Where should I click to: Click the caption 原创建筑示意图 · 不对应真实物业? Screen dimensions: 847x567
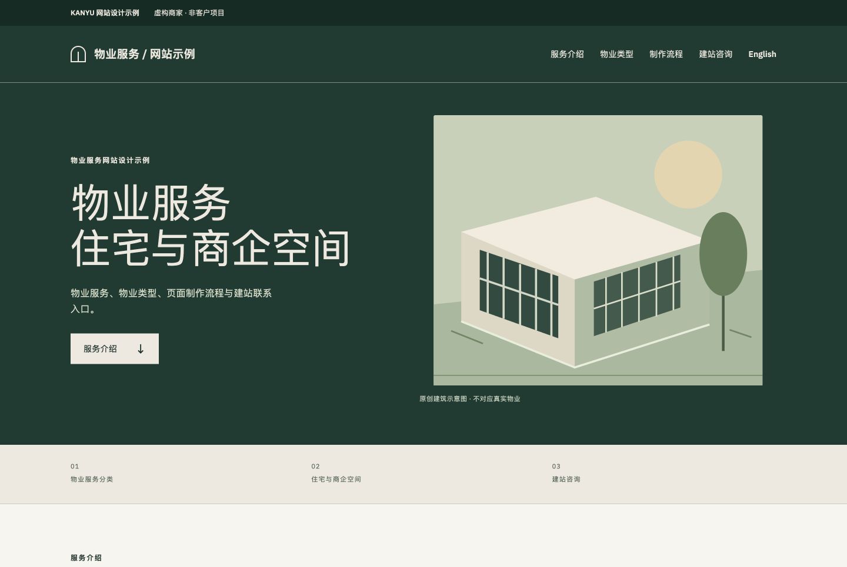[470, 399]
